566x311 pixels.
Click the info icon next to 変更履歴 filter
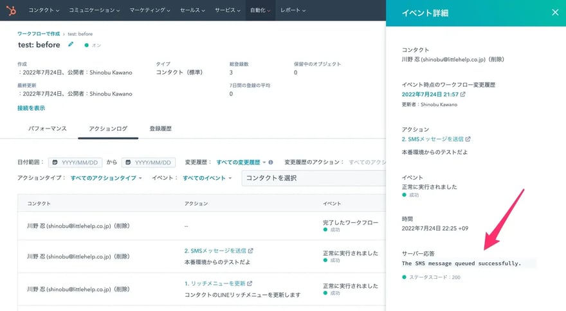coord(271,163)
